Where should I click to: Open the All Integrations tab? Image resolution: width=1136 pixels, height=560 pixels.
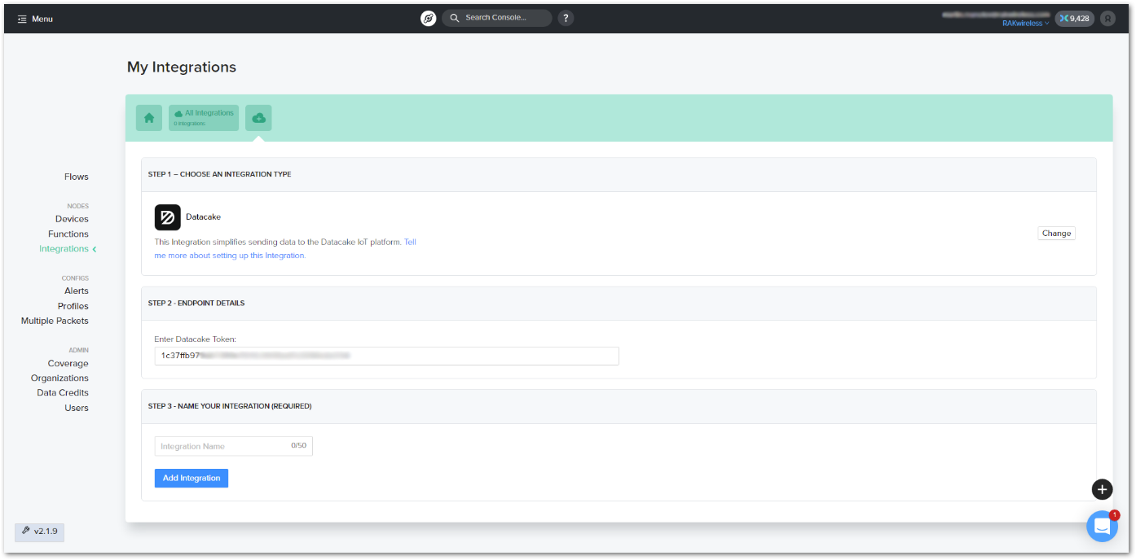coord(204,118)
